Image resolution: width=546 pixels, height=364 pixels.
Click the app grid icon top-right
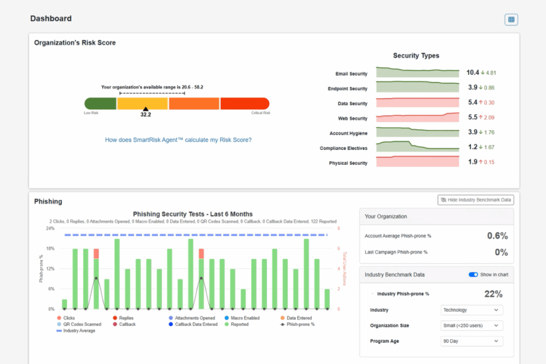point(511,19)
